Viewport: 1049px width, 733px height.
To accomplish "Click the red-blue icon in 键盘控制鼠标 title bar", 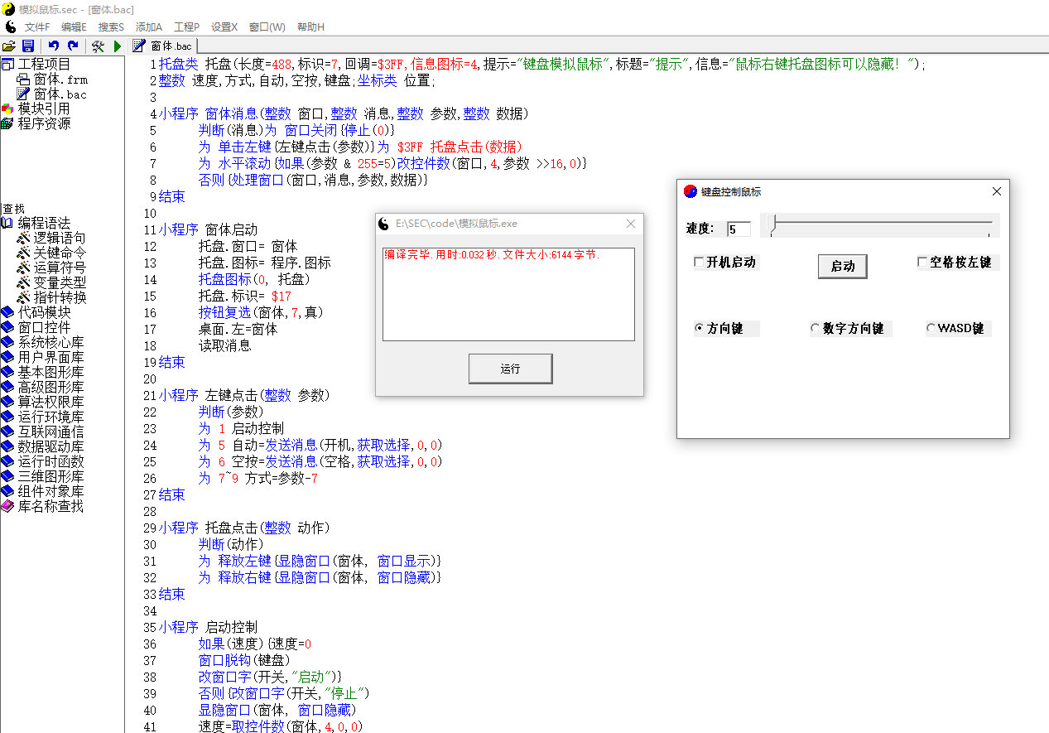I will 691,191.
